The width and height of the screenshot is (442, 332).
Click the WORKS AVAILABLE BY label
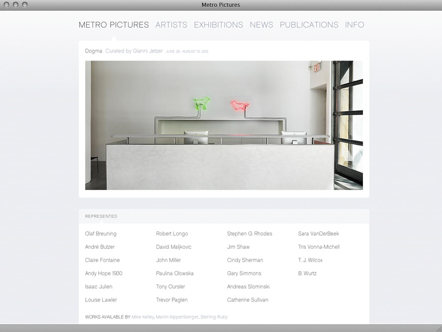pos(108,317)
